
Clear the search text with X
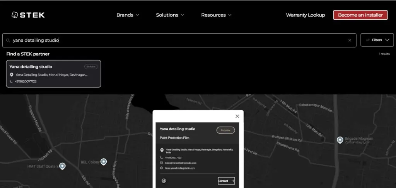(350, 40)
